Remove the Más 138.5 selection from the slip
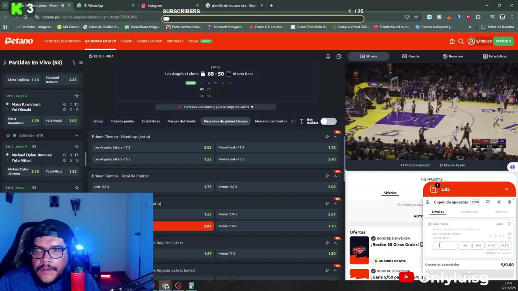 [x=509, y=224]
